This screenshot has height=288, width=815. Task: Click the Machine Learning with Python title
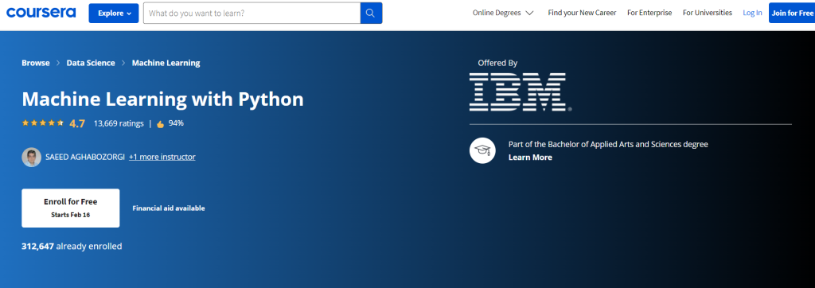(162, 99)
